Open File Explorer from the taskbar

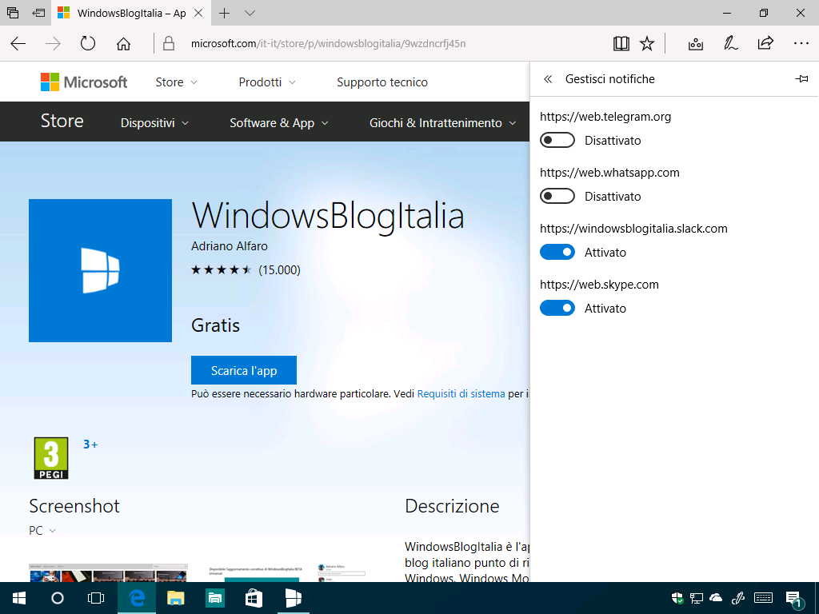click(175, 598)
